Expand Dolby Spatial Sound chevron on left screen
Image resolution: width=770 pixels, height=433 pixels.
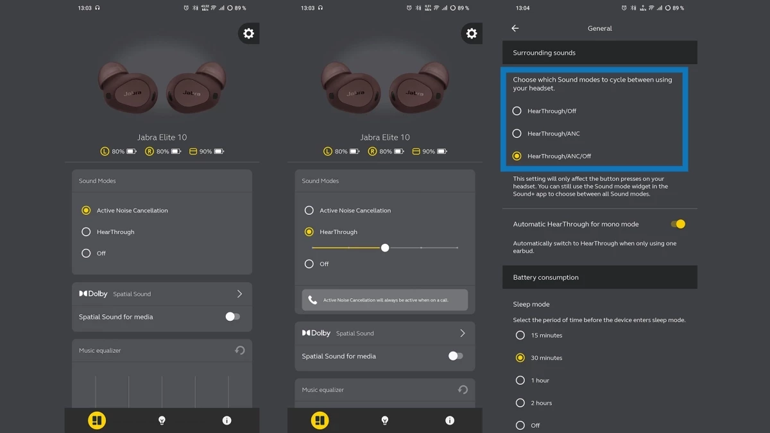click(x=239, y=294)
